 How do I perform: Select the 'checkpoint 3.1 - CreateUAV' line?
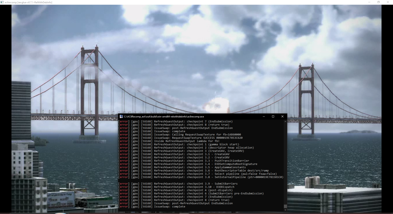click(174, 154)
